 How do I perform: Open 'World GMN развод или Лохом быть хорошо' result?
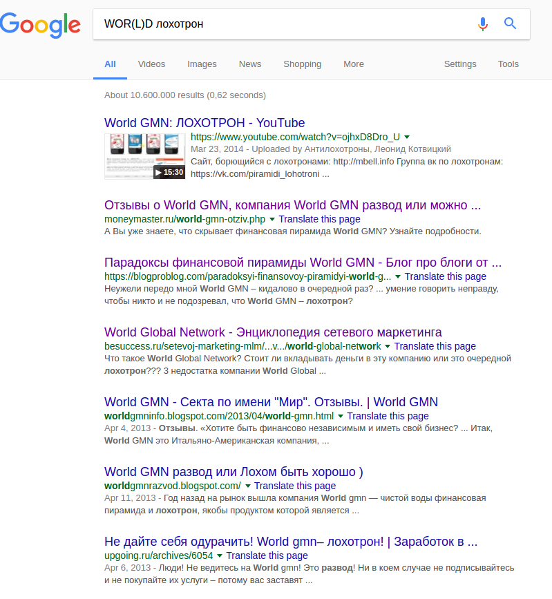click(234, 472)
